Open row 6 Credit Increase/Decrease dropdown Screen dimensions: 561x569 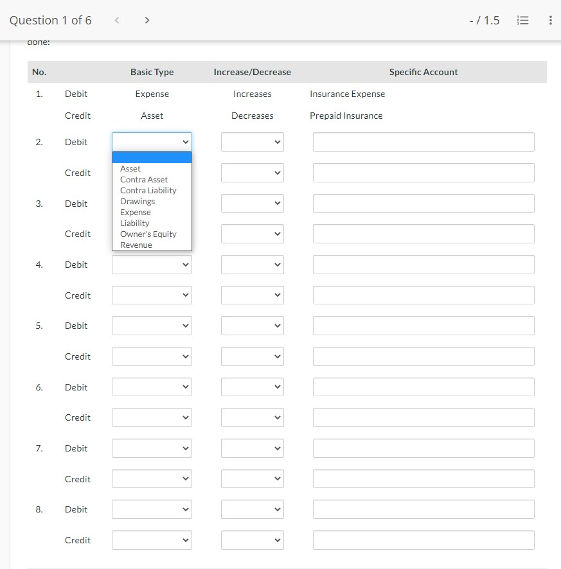point(253,417)
